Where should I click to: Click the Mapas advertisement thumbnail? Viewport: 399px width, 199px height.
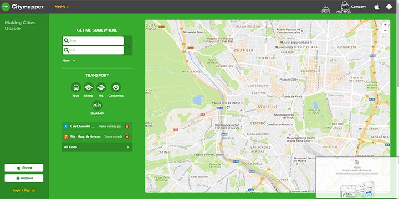(x=357, y=177)
